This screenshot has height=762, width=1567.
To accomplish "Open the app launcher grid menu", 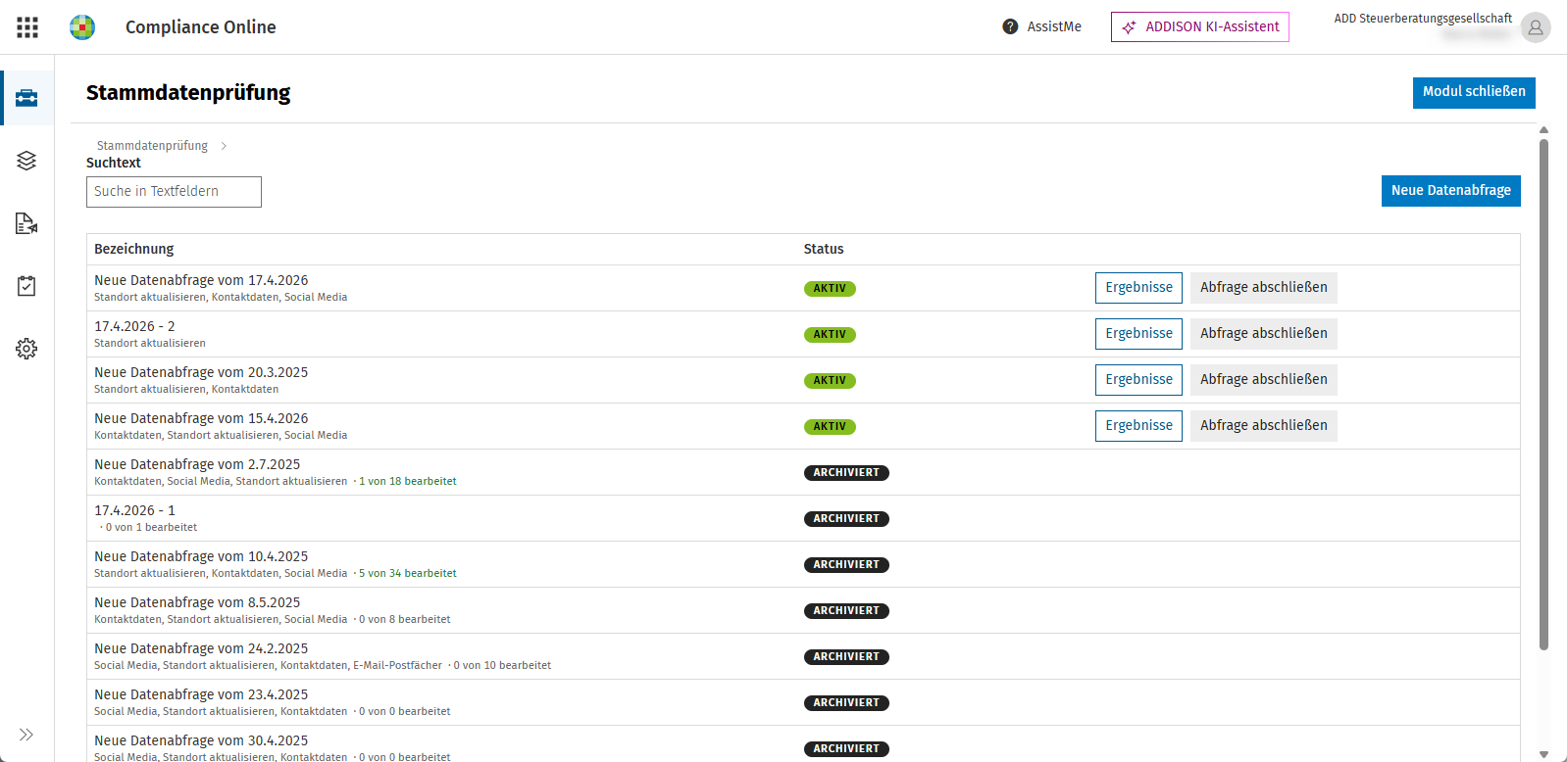I will pos(27,27).
